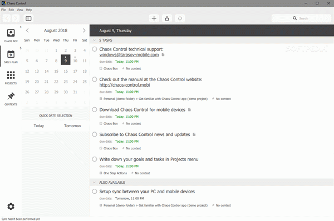Select August 26 in the calendar
334x221 pixels.
27,92
